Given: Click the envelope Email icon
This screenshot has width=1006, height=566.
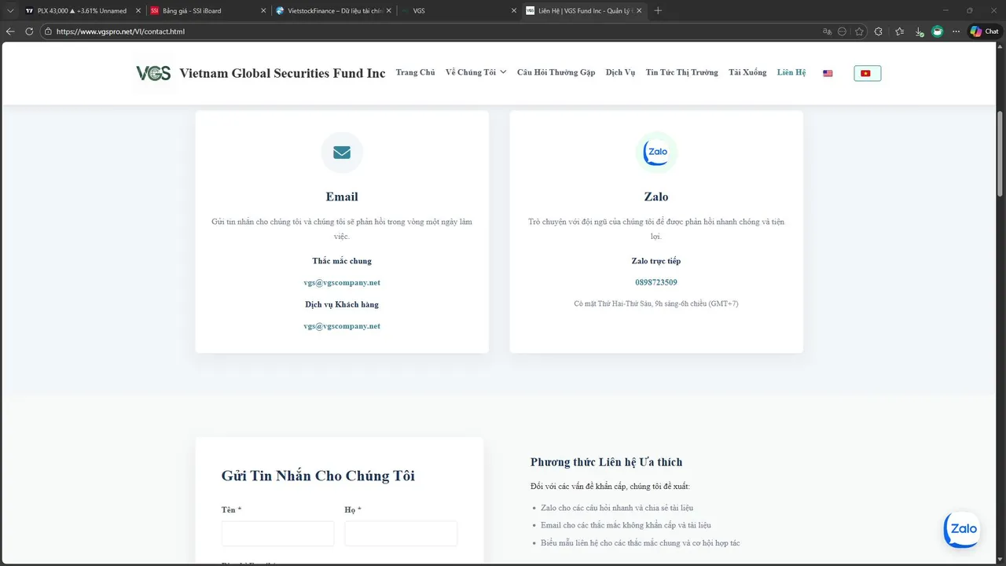Looking at the screenshot, I should pyautogui.click(x=342, y=153).
